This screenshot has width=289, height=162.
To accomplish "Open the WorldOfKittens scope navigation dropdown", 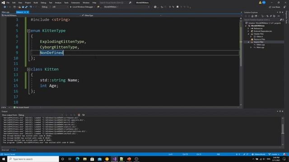I will [41, 15].
